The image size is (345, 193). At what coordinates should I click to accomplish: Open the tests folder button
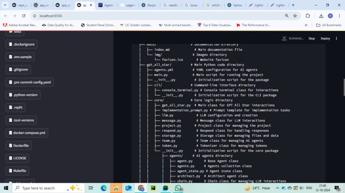click(15, 32)
